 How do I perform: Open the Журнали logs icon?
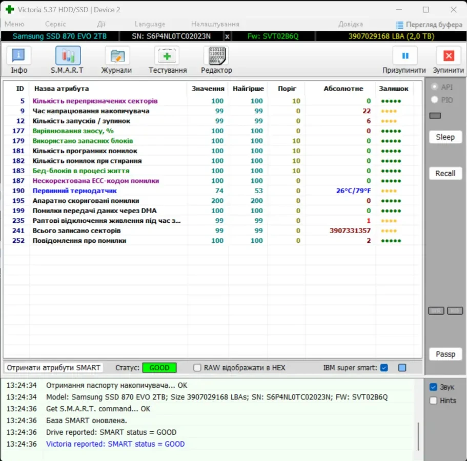point(117,56)
